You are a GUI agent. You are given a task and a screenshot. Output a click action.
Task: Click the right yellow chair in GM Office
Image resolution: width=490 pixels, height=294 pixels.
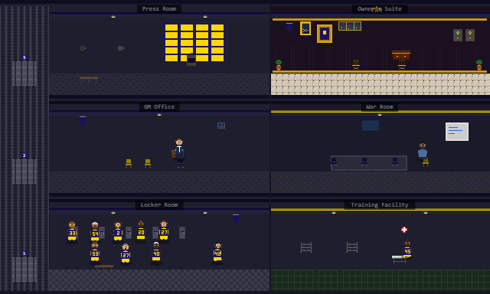148,163
